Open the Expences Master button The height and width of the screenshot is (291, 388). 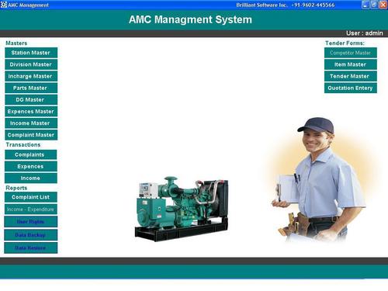coord(31,112)
